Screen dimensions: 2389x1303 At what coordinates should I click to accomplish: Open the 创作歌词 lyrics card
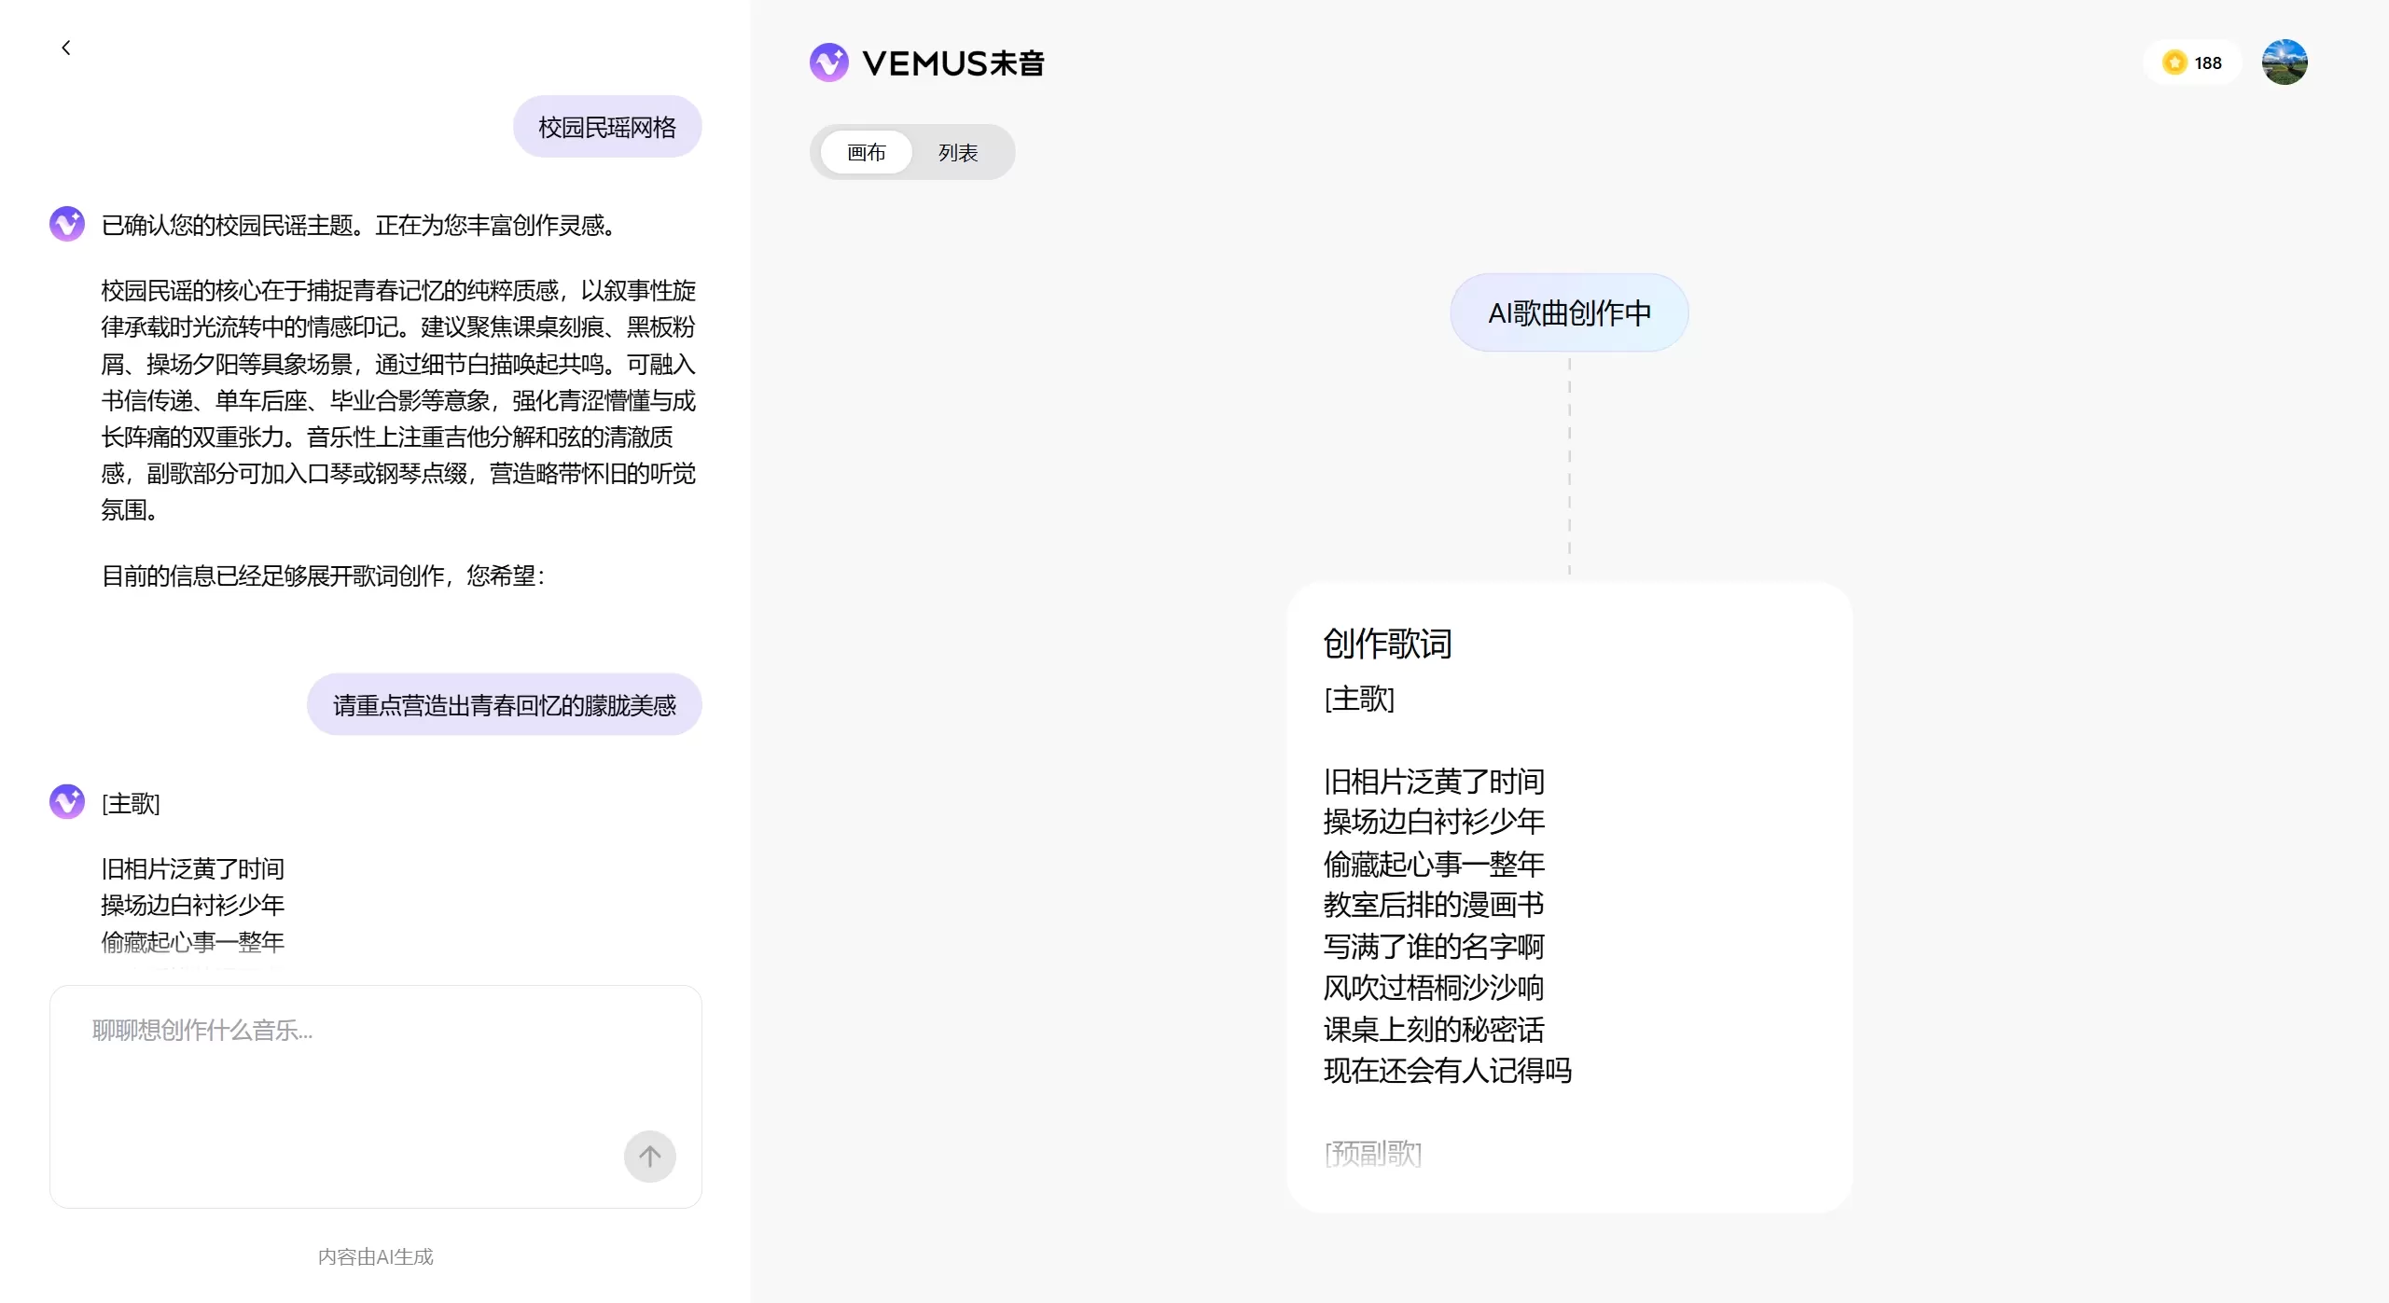pyautogui.click(x=1387, y=644)
